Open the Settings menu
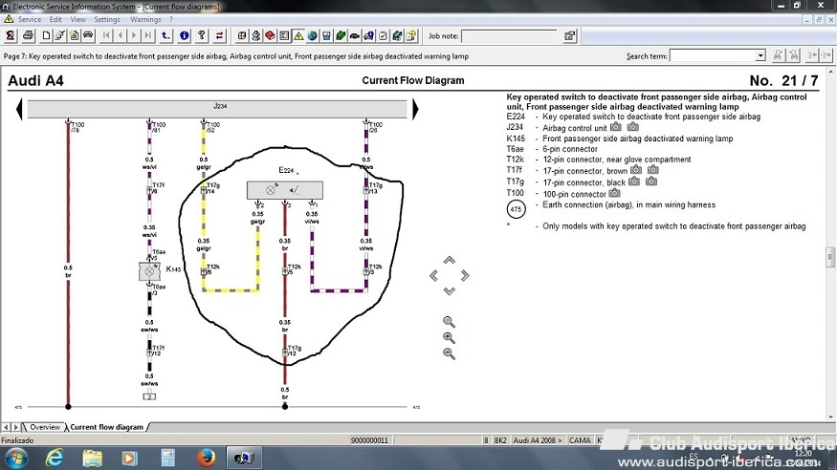837x470 pixels. [107, 19]
